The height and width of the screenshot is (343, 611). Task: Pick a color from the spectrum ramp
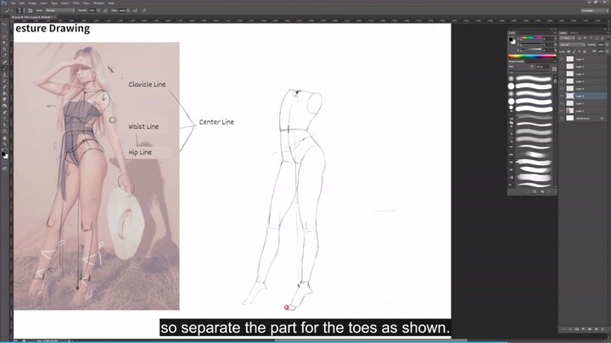532,56
